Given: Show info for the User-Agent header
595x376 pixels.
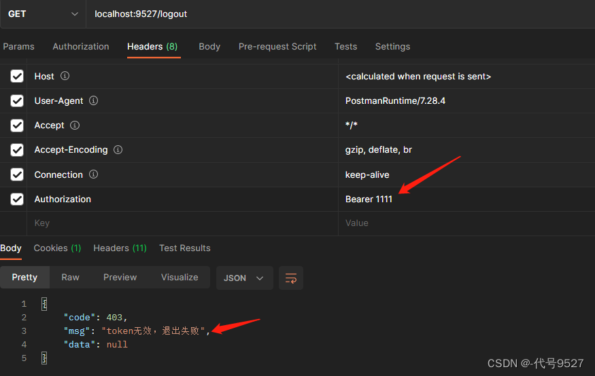Looking at the screenshot, I should [93, 100].
